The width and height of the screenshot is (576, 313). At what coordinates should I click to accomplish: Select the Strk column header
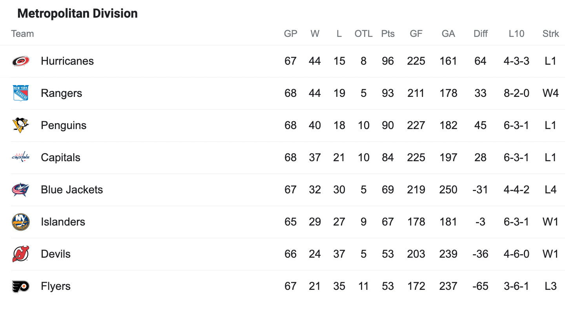click(551, 34)
